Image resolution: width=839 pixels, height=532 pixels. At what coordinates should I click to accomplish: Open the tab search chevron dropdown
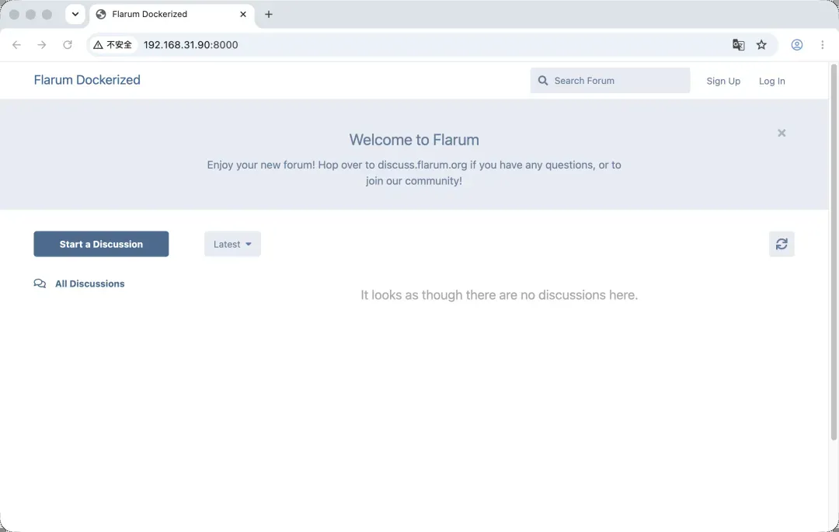pos(75,15)
